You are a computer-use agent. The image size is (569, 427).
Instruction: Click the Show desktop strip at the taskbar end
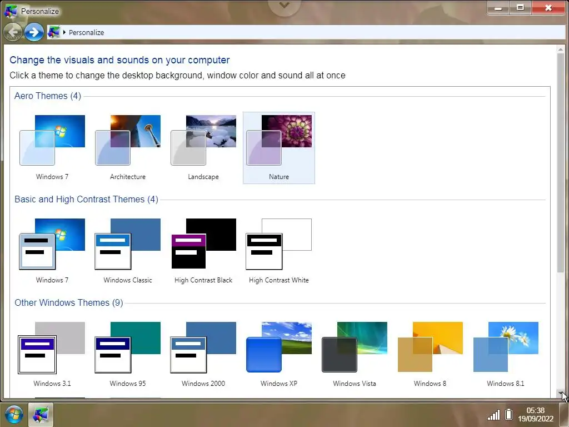[x=564, y=414]
